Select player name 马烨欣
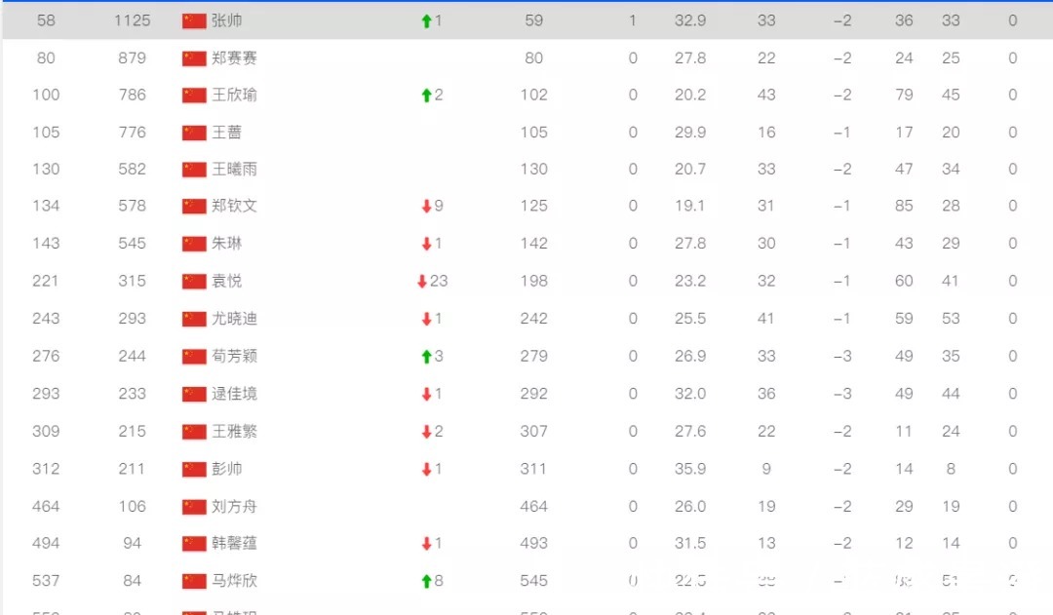Screen dimensions: 1053x615 [x=234, y=581]
